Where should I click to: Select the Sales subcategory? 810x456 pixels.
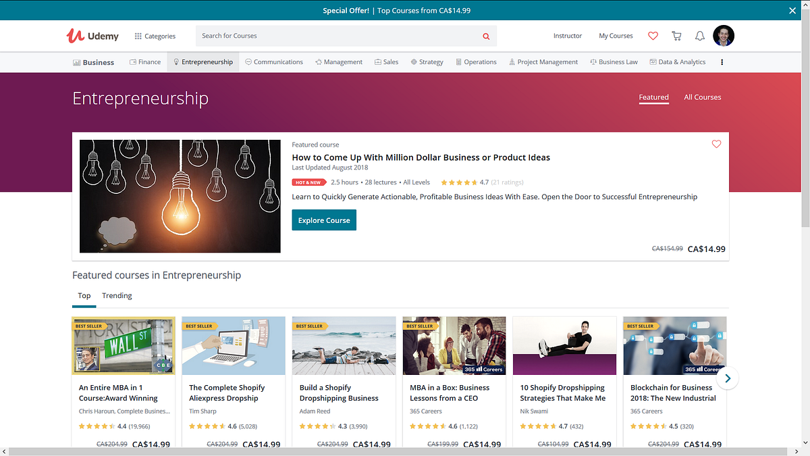[387, 62]
